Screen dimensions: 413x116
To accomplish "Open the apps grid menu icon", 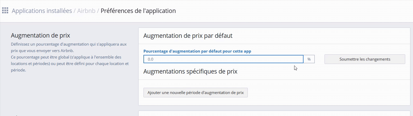I will click(x=5, y=11).
